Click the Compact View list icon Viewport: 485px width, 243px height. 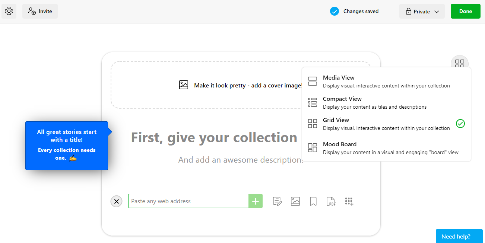click(313, 102)
